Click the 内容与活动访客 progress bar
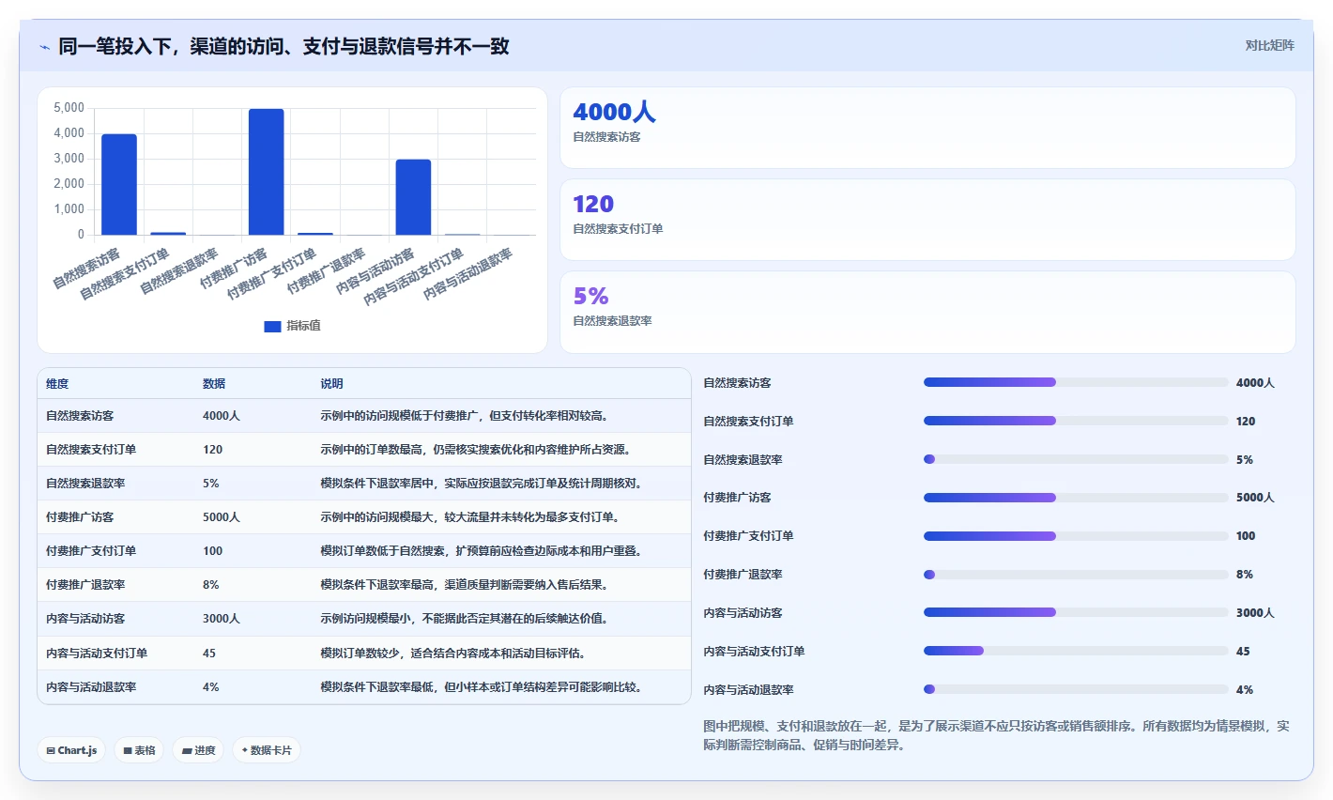1333x800 pixels. coord(1076,612)
